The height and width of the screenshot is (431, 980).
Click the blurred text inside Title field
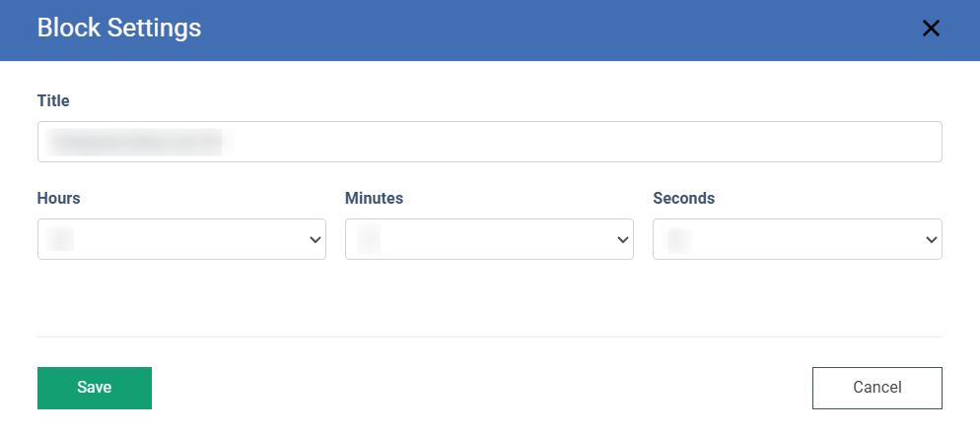[x=136, y=142]
